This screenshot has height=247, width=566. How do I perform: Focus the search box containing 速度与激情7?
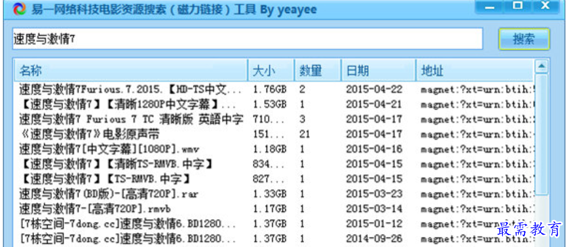[248, 39]
